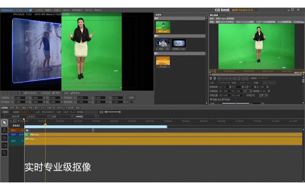
Task: Open the 编辑 menu
Action: point(48,10)
